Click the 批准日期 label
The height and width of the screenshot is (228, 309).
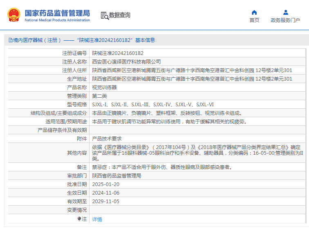click(x=77, y=184)
